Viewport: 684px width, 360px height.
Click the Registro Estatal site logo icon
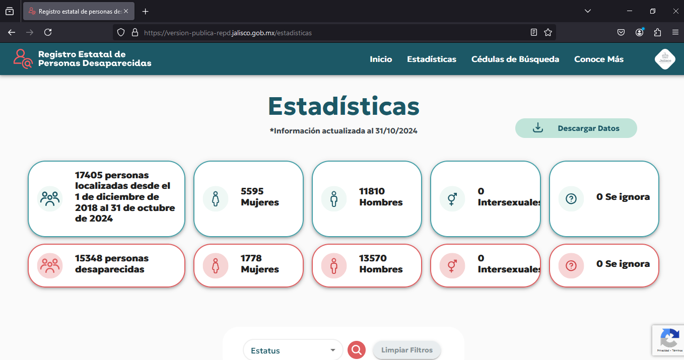23,59
